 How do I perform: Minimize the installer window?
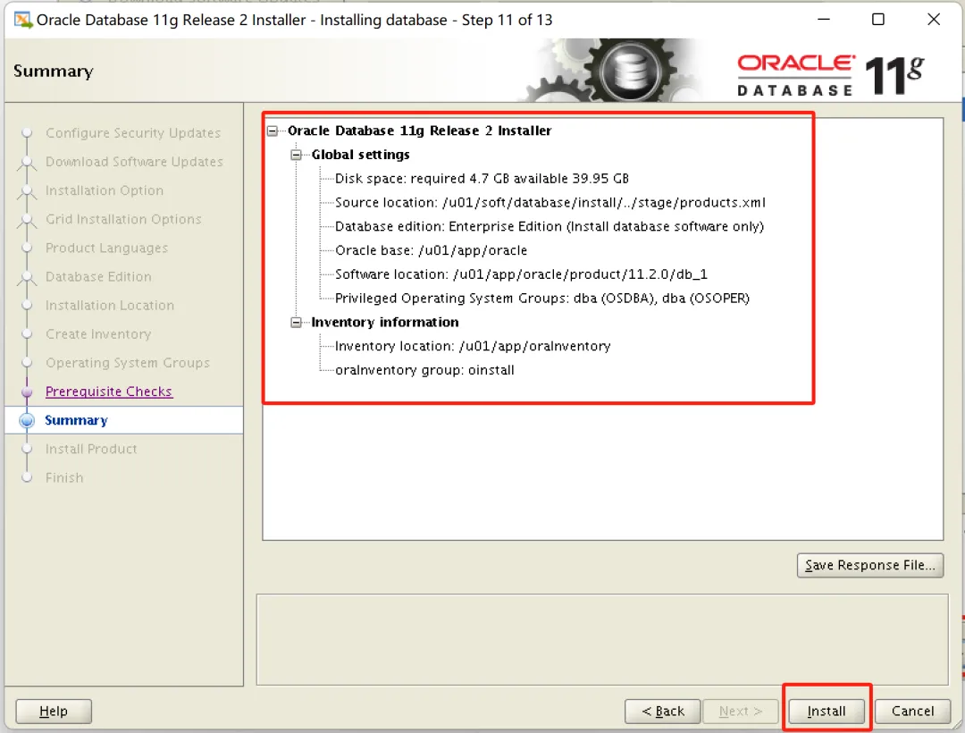[824, 20]
